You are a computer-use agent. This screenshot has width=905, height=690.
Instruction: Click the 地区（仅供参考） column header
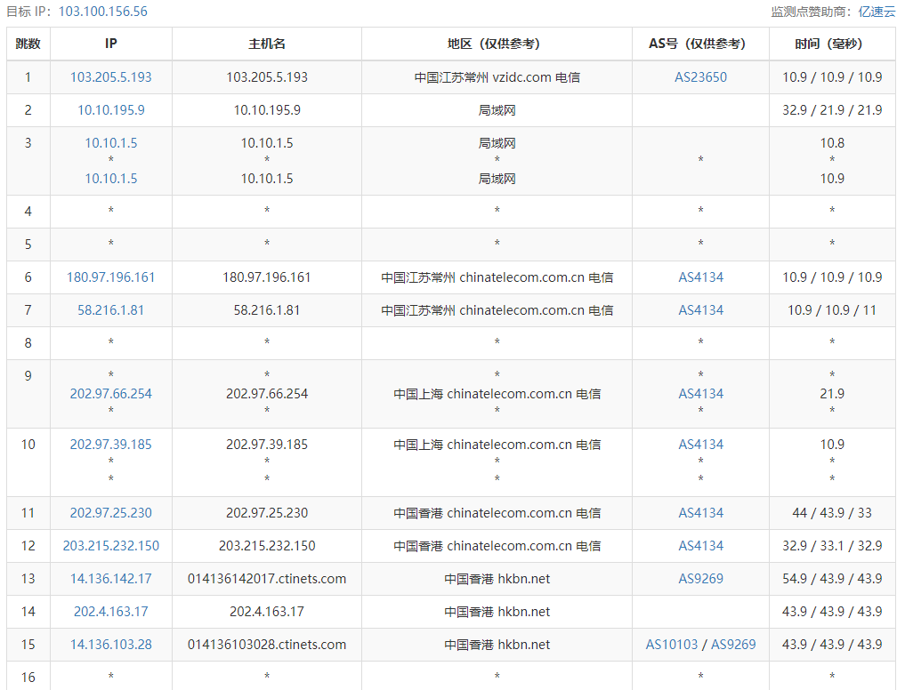point(497,44)
